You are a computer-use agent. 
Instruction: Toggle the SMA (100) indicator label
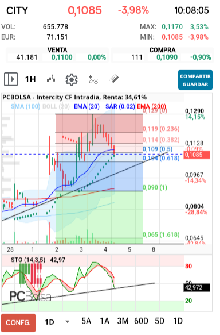pos(26,106)
